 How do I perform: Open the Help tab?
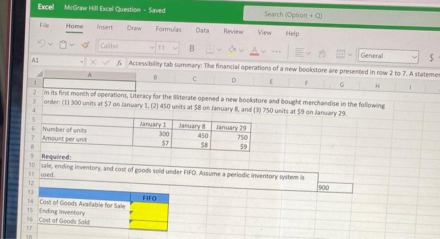point(292,33)
